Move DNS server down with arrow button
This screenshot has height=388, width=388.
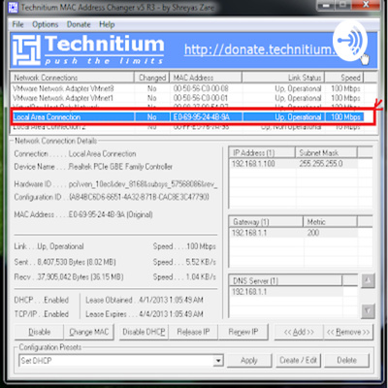tap(368, 311)
